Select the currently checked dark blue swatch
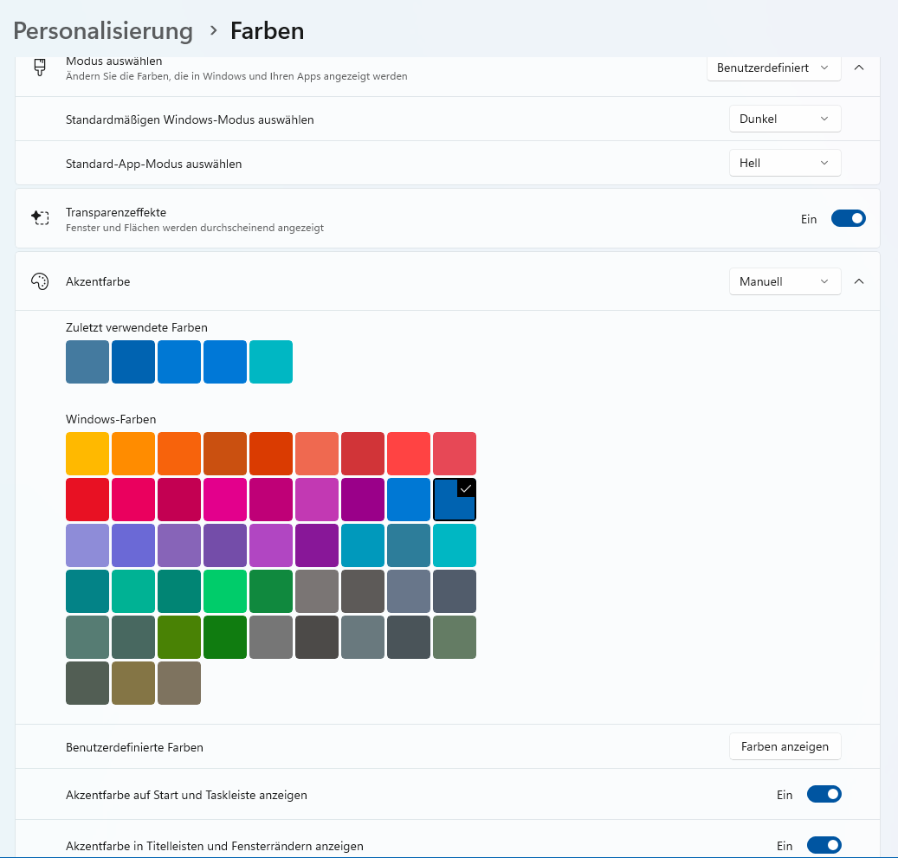 coord(455,500)
